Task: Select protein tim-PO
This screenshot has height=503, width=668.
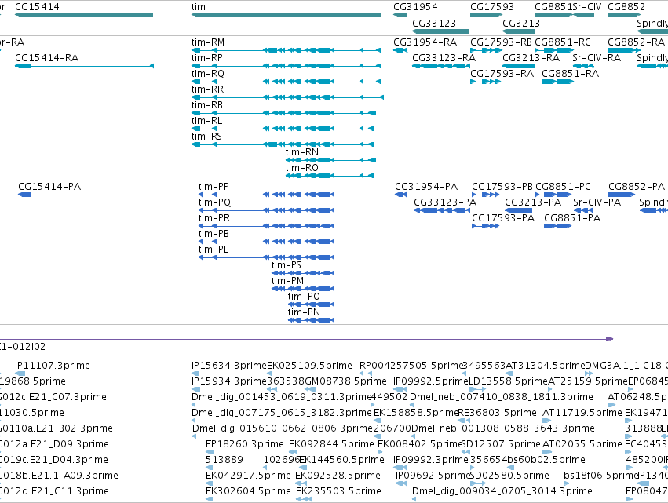Action: pos(312,304)
